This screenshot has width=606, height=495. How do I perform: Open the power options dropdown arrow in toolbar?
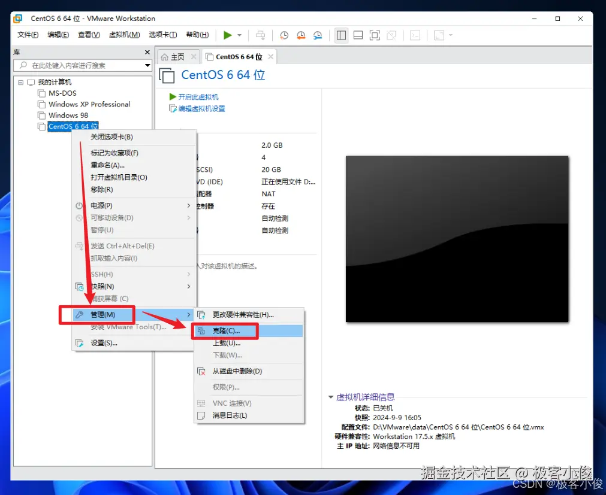240,35
